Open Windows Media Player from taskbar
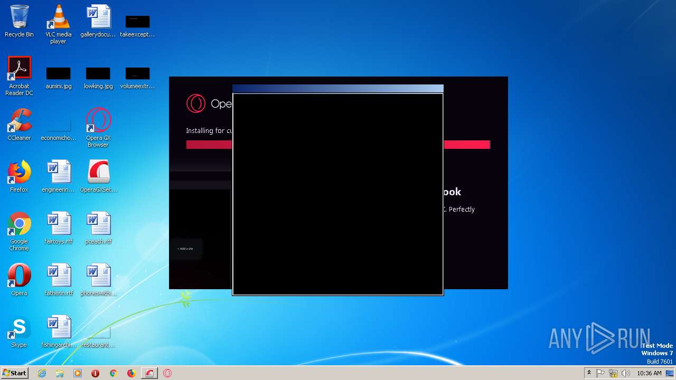The height and width of the screenshot is (380, 676). click(x=78, y=373)
